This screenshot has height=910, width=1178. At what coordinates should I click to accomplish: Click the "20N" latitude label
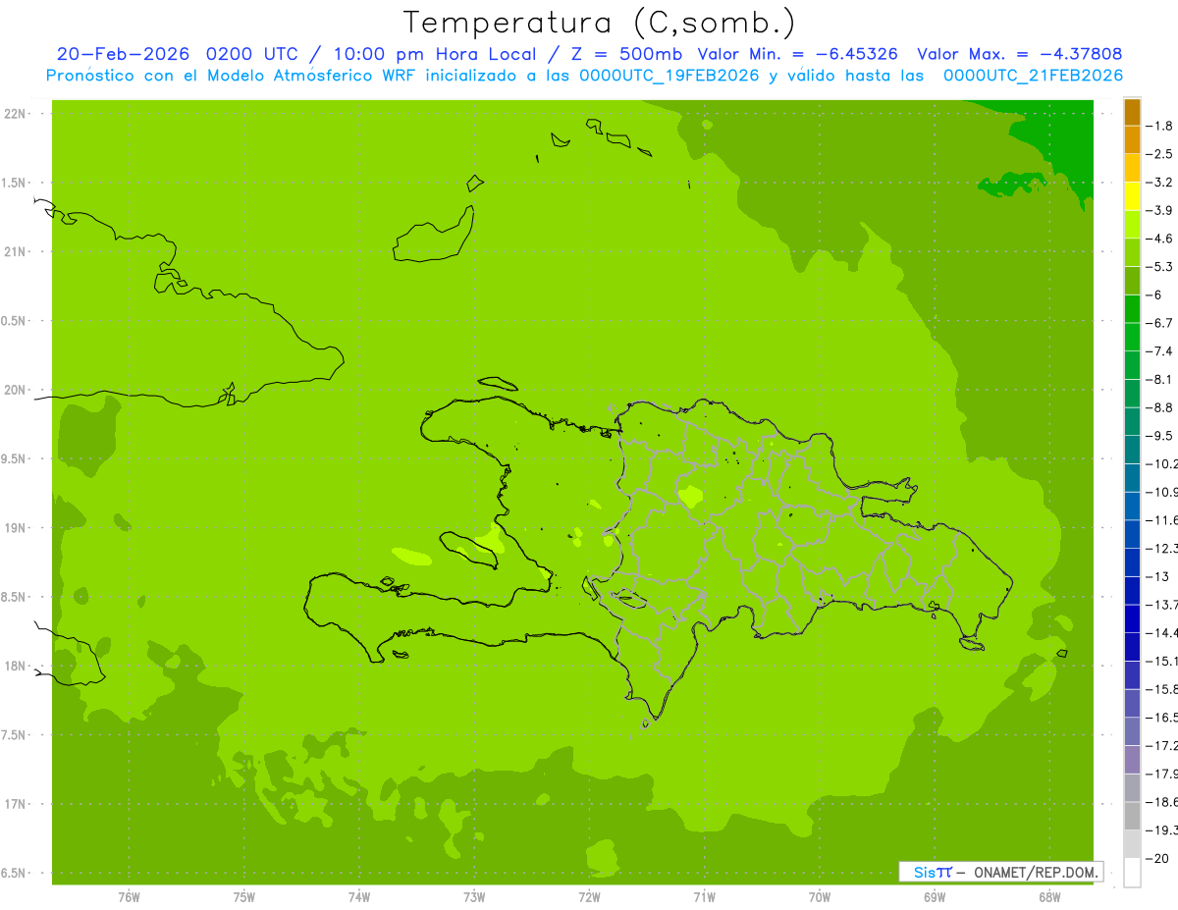click(x=14, y=390)
